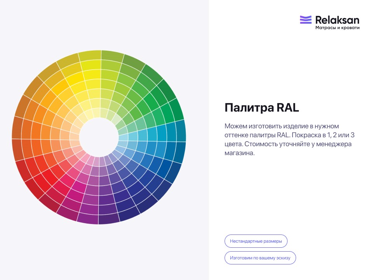Choose the innermost light cyan swatch

tap(123, 137)
